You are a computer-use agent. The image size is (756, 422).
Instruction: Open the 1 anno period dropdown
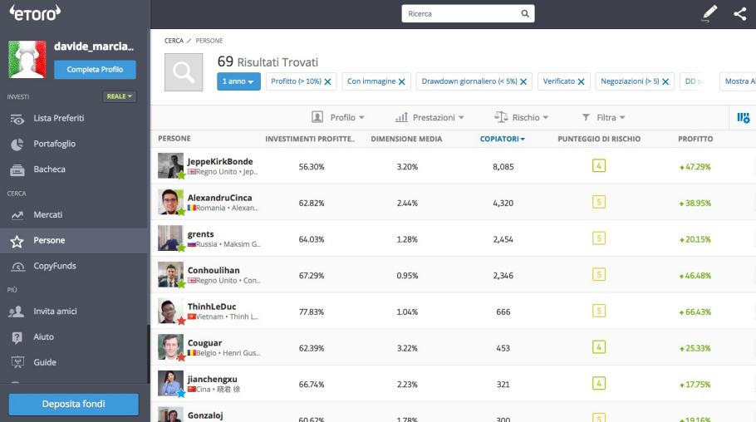click(x=238, y=81)
